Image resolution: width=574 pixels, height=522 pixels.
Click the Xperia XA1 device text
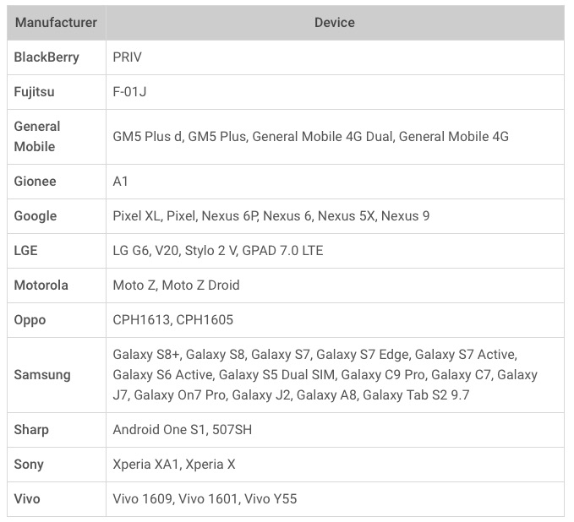(145, 465)
